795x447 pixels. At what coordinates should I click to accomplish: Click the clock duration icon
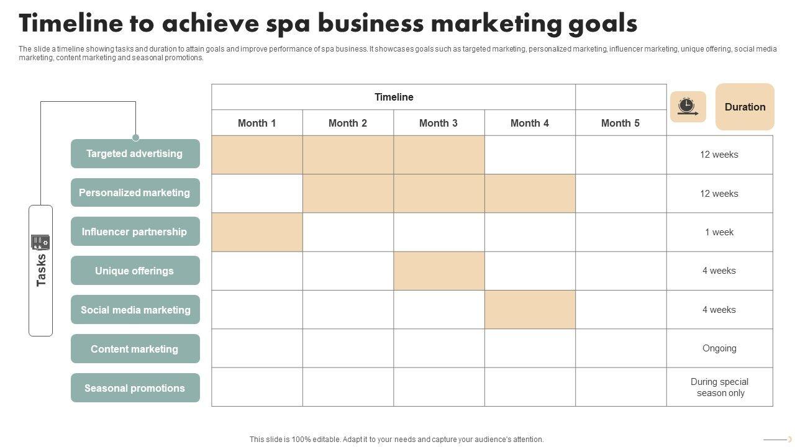pos(688,107)
